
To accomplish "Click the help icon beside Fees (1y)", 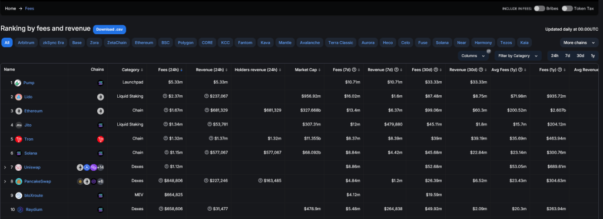I will [559, 70].
